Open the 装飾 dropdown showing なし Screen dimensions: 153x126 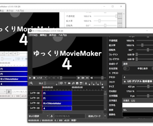(x=138, y=110)
